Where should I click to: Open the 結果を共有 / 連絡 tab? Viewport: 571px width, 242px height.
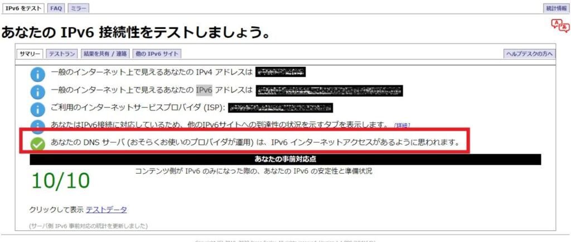pyautogui.click(x=105, y=54)
